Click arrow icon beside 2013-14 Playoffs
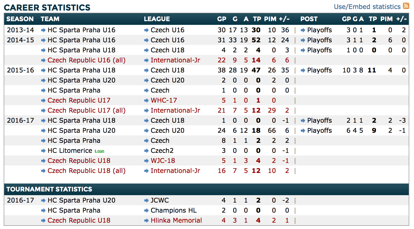This screenshot has height=229, width=414. click(303, 30)
